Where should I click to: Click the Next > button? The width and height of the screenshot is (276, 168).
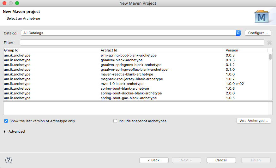click(x=186, y=160)
